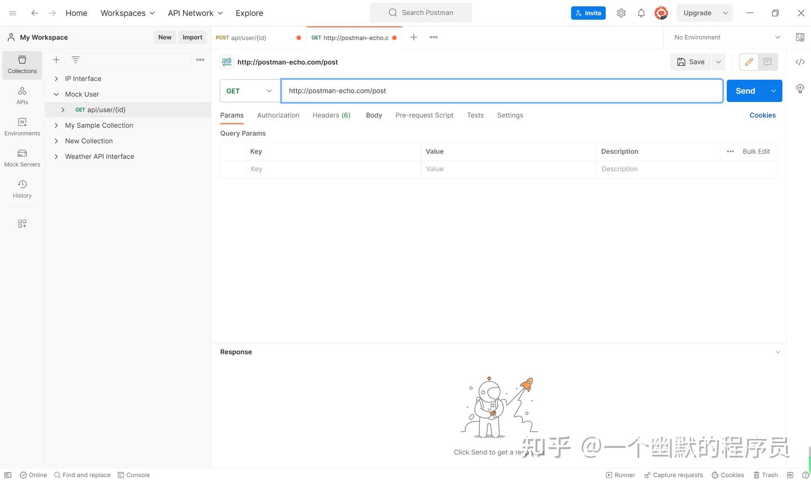The height and width of the screenshot is (480, 811).
Task: Go back with the left arrow
Action: coord(34,13)
